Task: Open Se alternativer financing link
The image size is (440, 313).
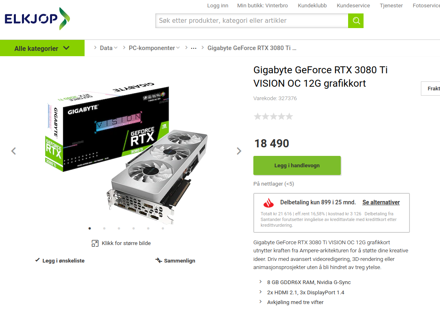Action: (x=381, y=202)
